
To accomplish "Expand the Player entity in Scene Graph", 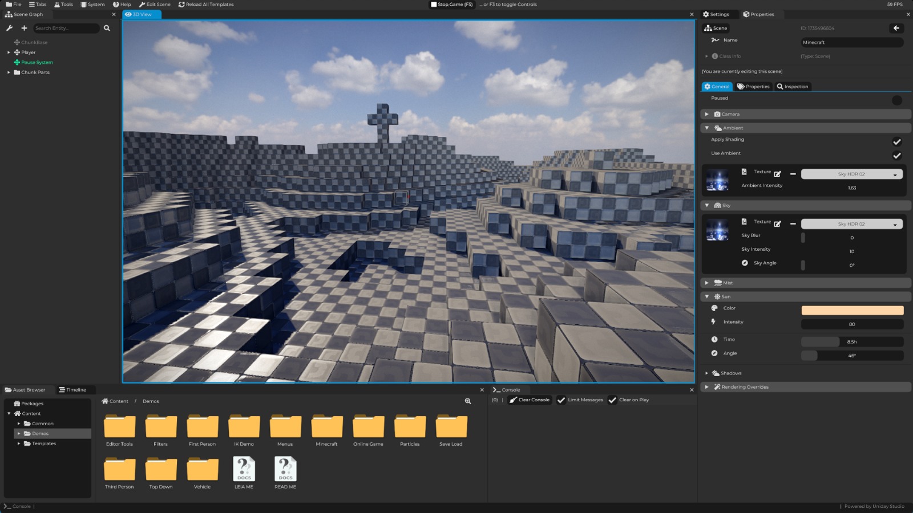I will pyautogui.click(x=9, y=52).
